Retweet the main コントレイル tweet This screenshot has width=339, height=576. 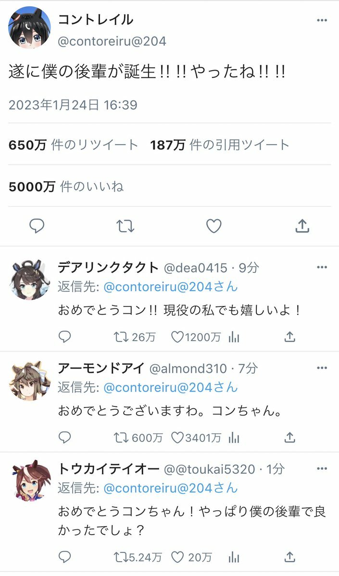coord(126,226)
